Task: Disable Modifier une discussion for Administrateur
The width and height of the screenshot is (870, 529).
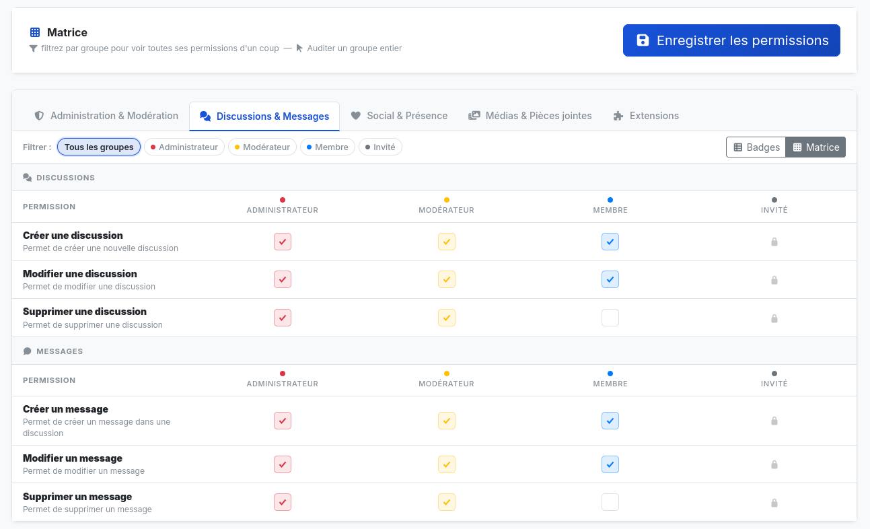Action: (282, 279)
